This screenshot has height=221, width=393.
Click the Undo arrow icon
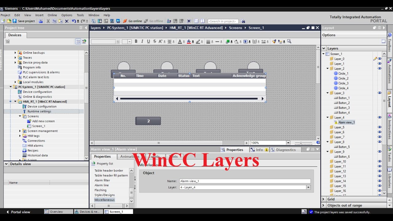pos(74,21)
